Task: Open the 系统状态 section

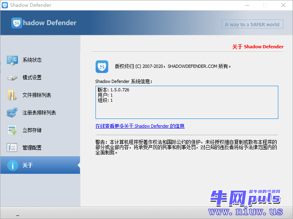Action: tap(40, 60)
